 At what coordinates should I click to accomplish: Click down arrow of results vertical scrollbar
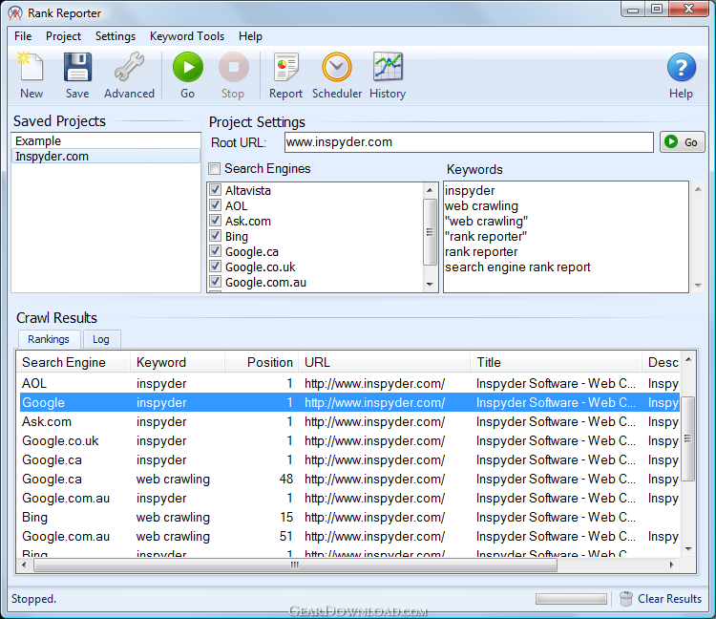tap(688, 549)
